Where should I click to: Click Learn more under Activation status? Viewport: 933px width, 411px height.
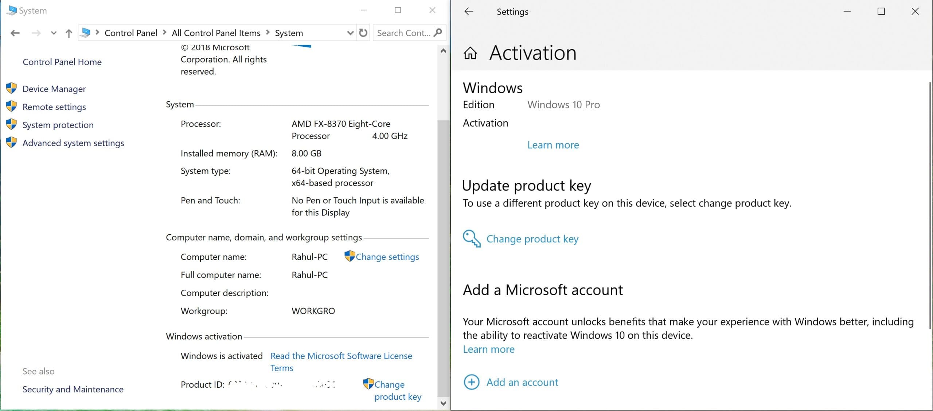pos(553,145)
